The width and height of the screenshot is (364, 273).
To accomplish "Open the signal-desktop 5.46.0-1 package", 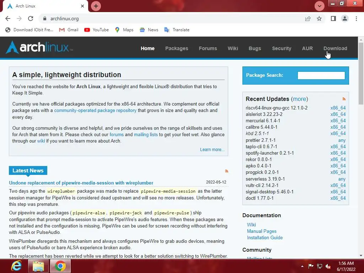I will point(269,192).
